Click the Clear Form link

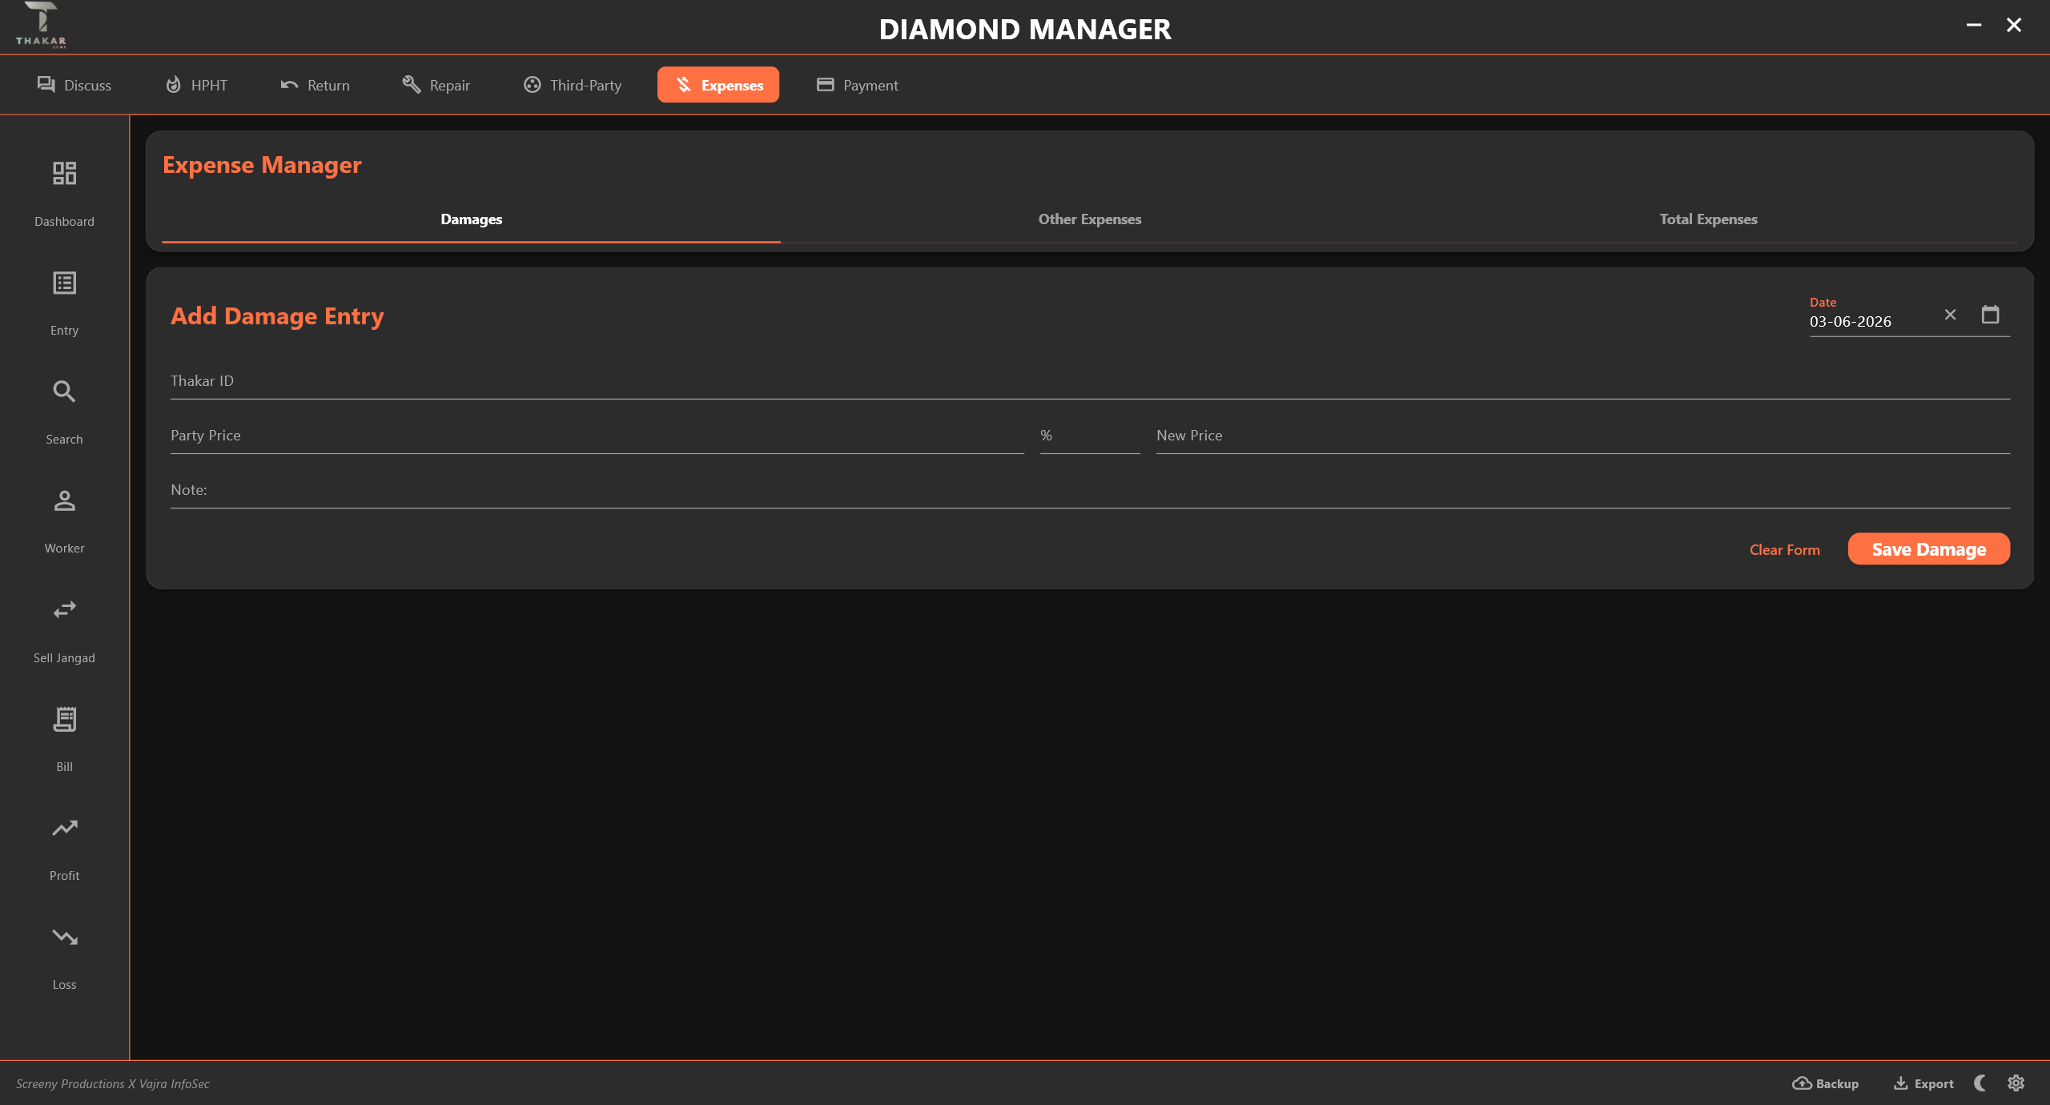click(x=1785, y=550)
